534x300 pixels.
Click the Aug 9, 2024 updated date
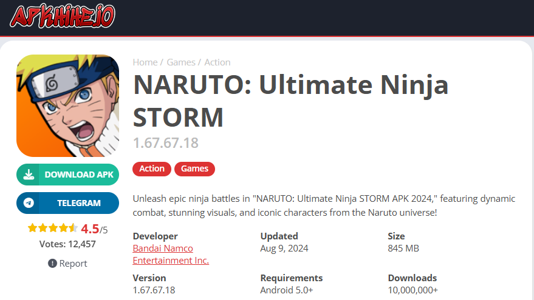[x=284, y=248]
